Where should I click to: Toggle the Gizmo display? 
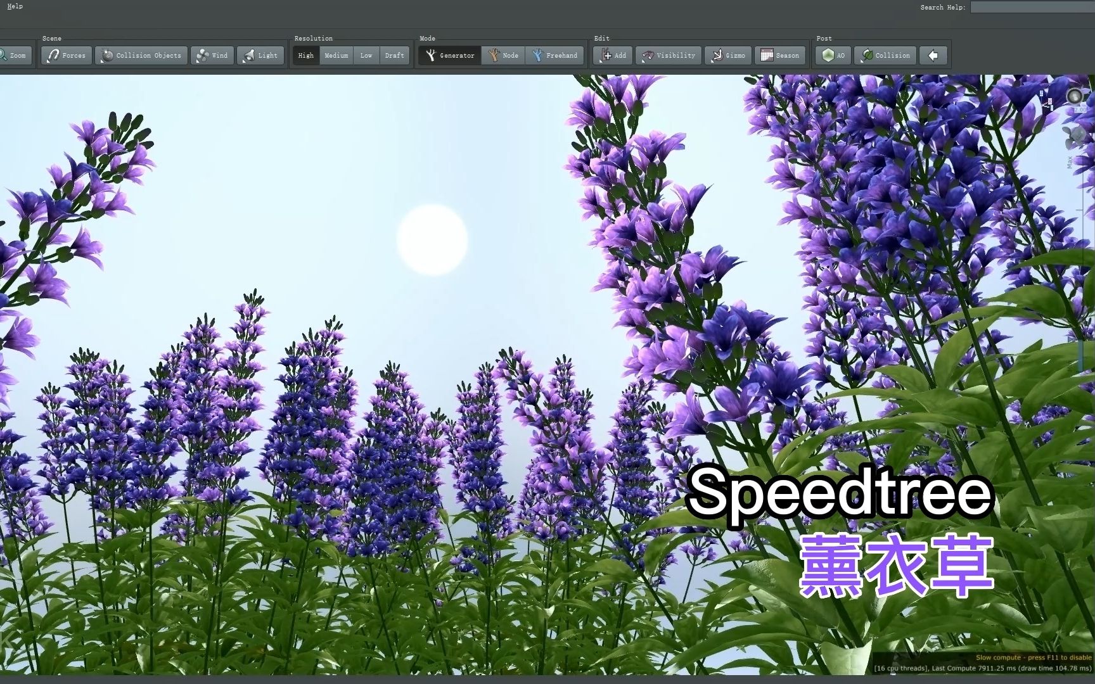coord(728,56)
